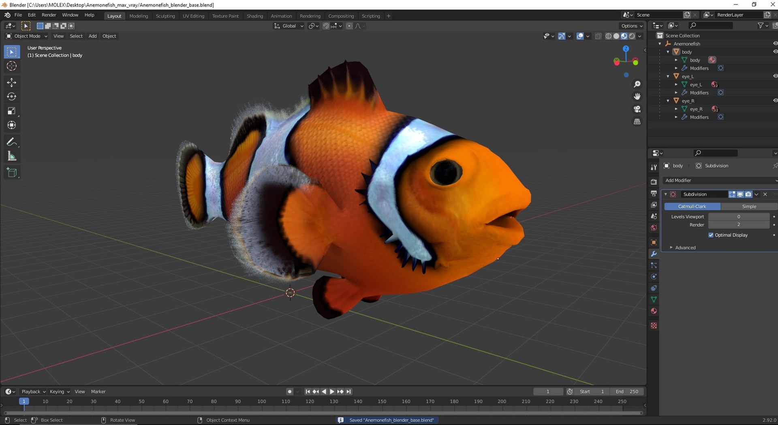Jump to timeline end button
Image resolution: width=778 pixels, height=425 pixels.
tap(348, 392)
